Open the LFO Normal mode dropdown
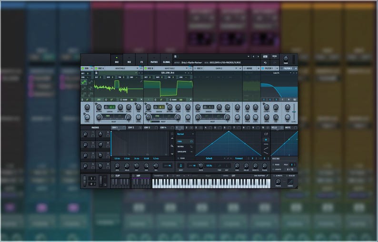378x242 pixels. click(185, 134)
